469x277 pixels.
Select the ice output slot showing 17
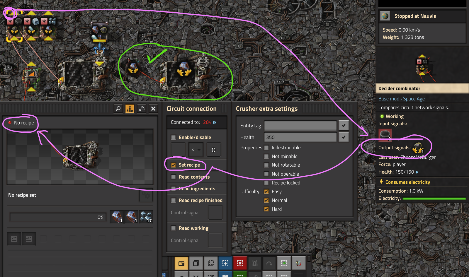tap(146, 217)
